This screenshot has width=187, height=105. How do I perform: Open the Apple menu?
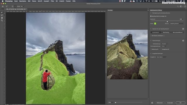3,1
